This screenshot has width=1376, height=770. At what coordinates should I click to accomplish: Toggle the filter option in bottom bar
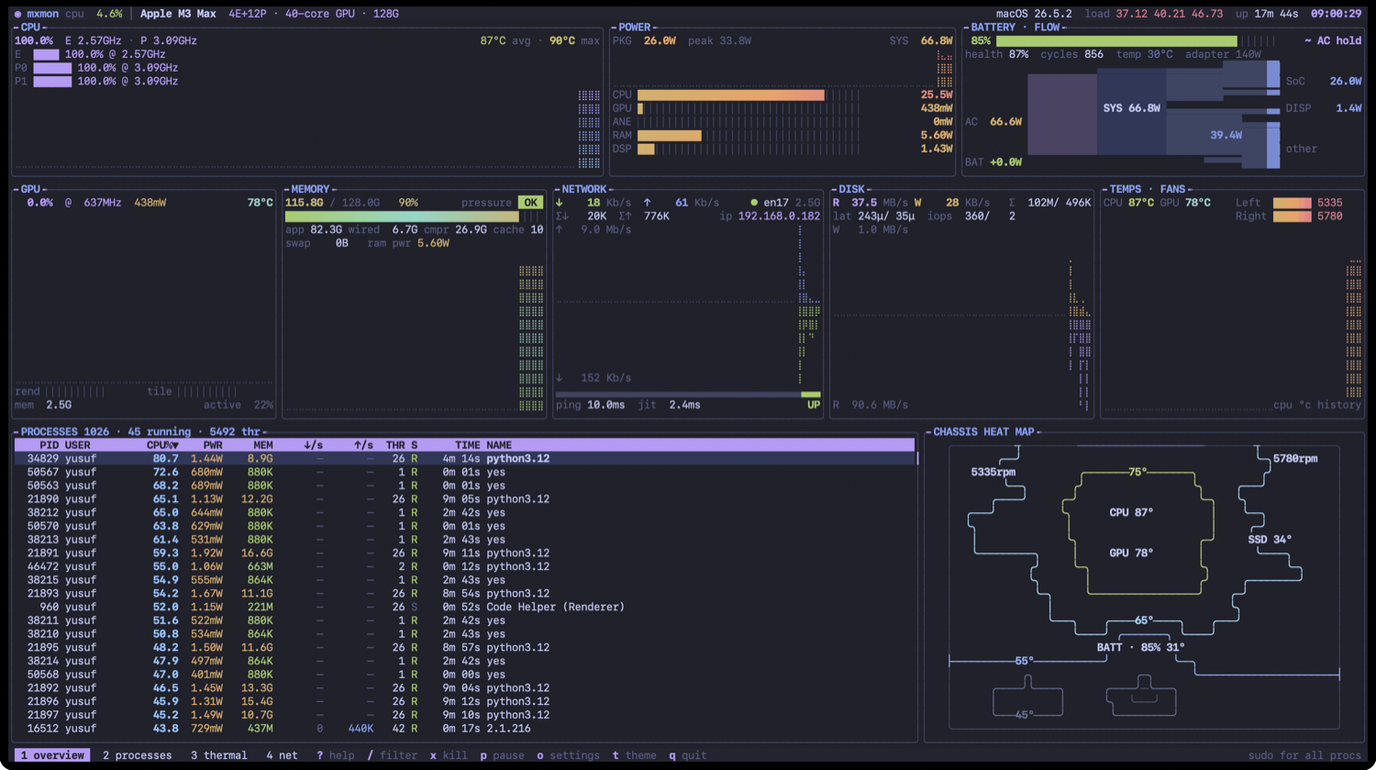coord(392,755)
